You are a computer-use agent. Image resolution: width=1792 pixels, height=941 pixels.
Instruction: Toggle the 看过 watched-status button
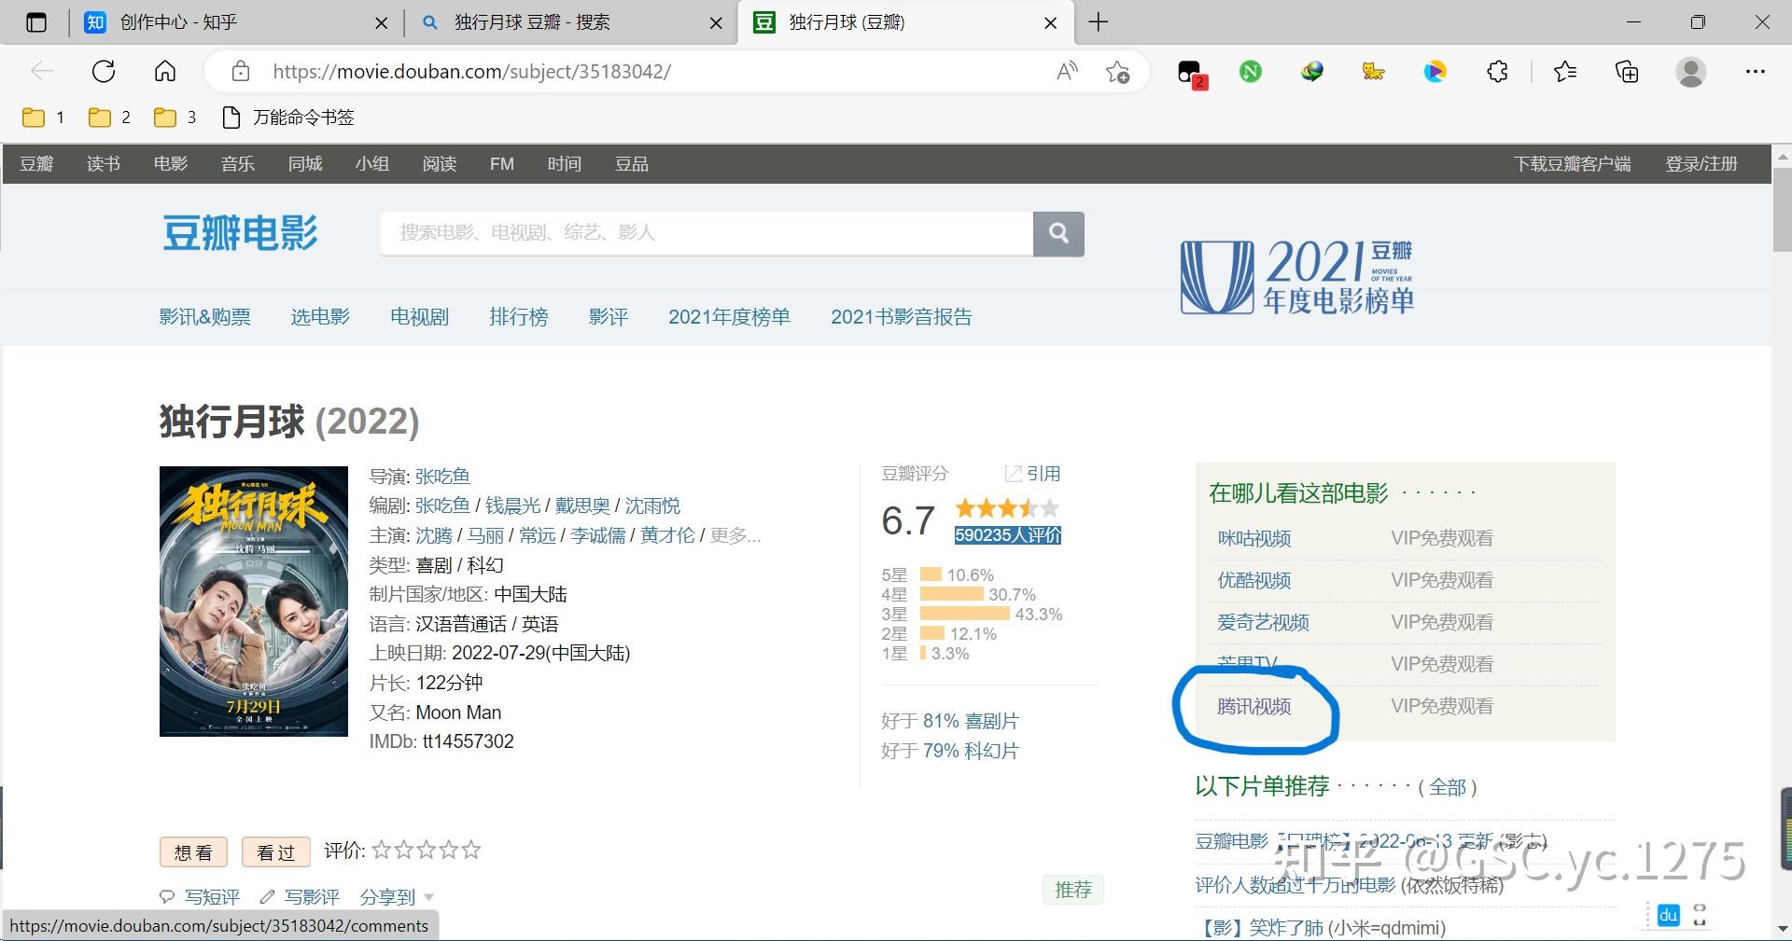[275, 851]
